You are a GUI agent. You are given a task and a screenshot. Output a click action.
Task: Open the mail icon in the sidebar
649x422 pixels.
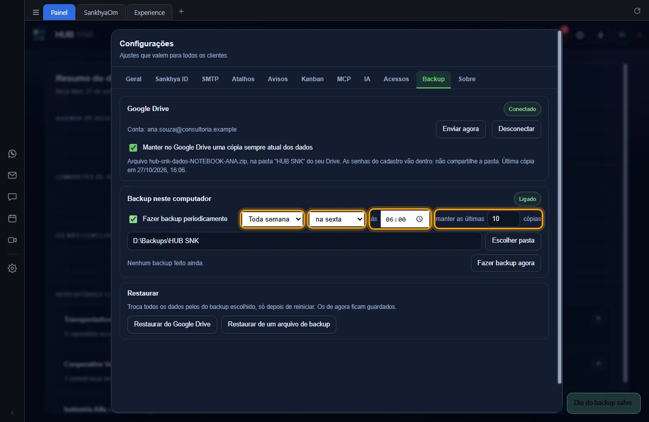click(12, 175)
